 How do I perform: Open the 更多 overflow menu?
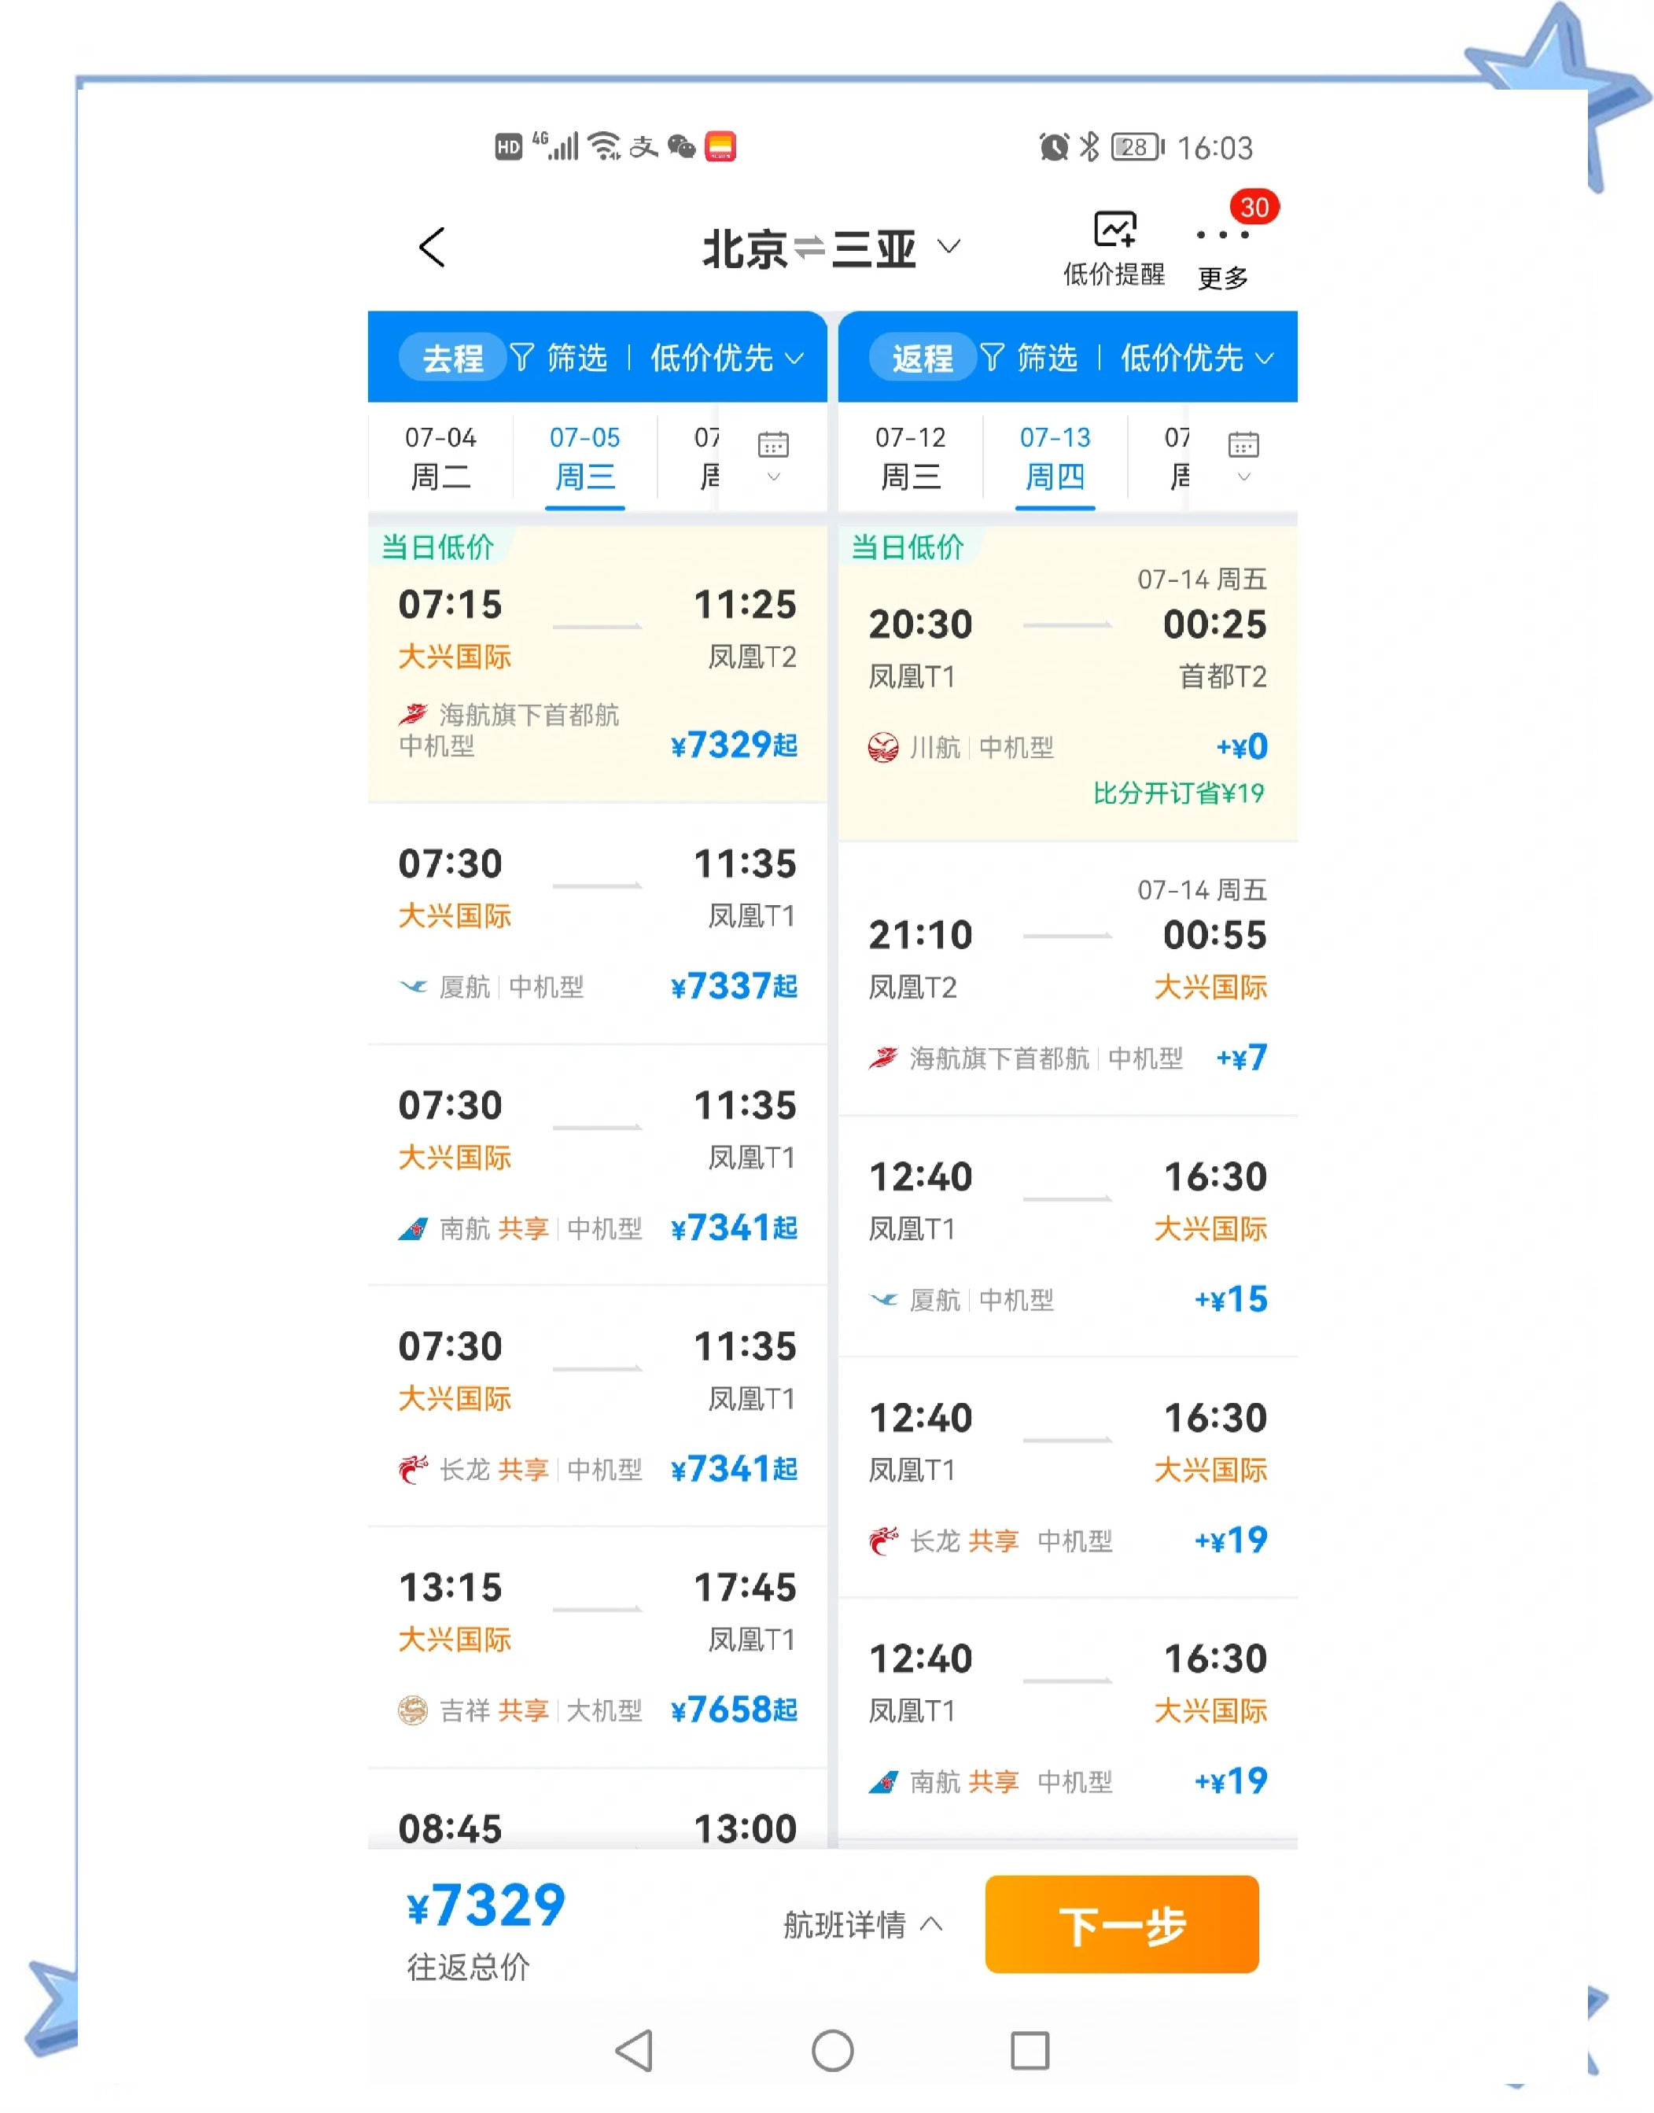click(1222, 245)
